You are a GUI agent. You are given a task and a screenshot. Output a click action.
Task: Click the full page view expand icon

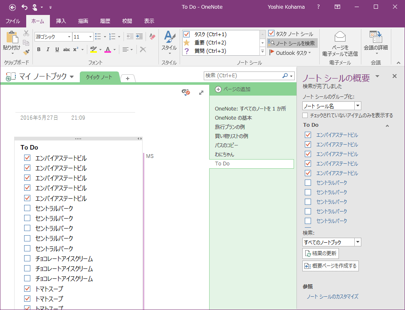[201, 93]
